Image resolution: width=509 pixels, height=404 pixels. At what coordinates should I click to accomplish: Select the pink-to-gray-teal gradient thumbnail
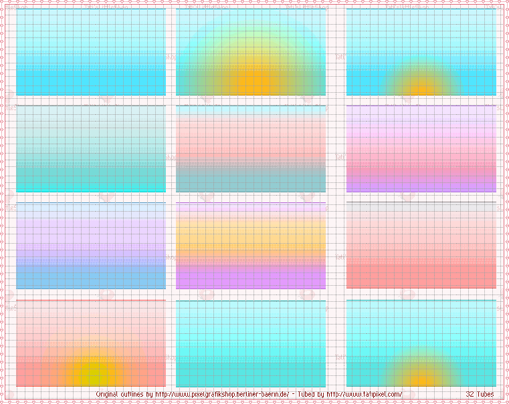click(251, 148)
